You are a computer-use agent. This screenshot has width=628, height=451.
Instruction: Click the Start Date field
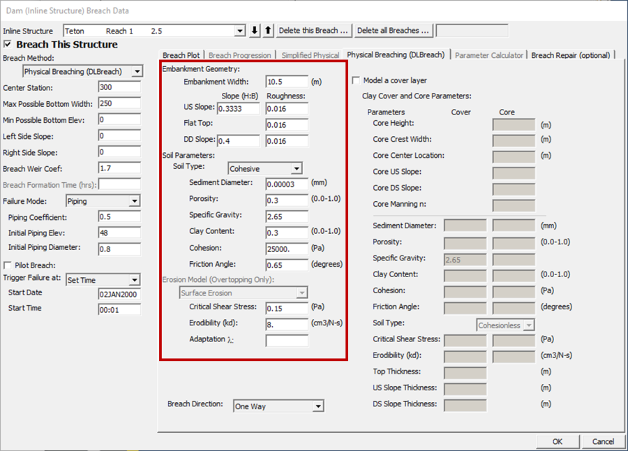click(119, 294)
